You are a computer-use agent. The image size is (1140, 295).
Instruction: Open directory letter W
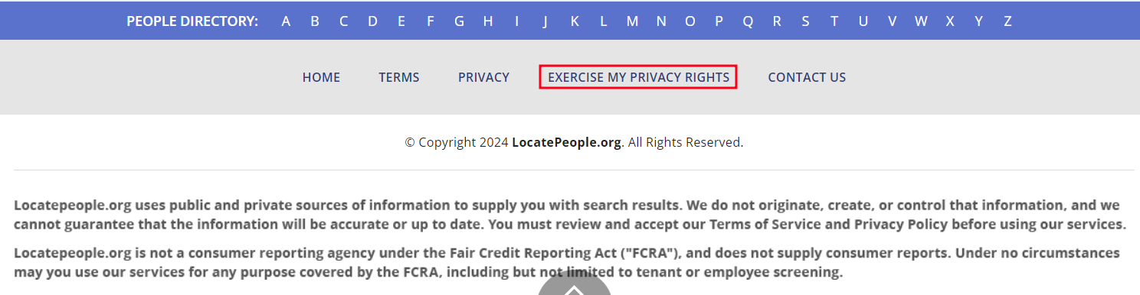[921, 21]
